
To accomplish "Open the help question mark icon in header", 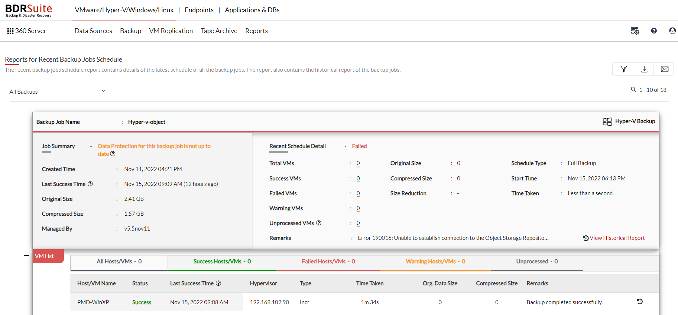I will tap(654, 31).
